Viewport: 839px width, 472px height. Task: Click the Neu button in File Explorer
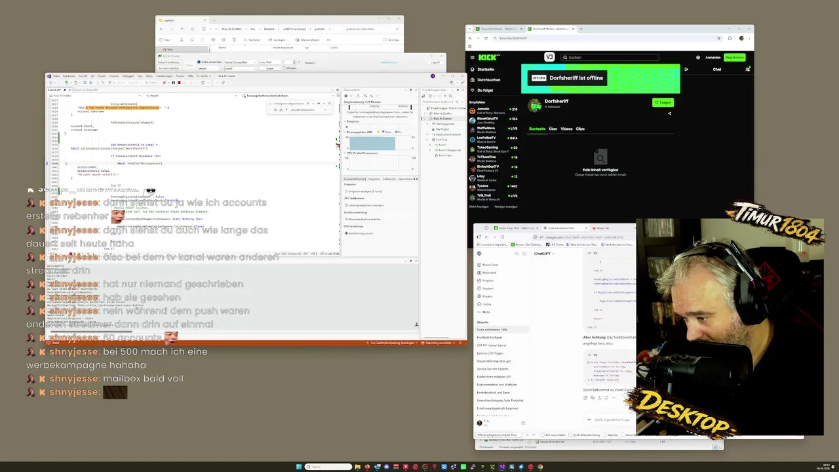click(x=165, y=40)
